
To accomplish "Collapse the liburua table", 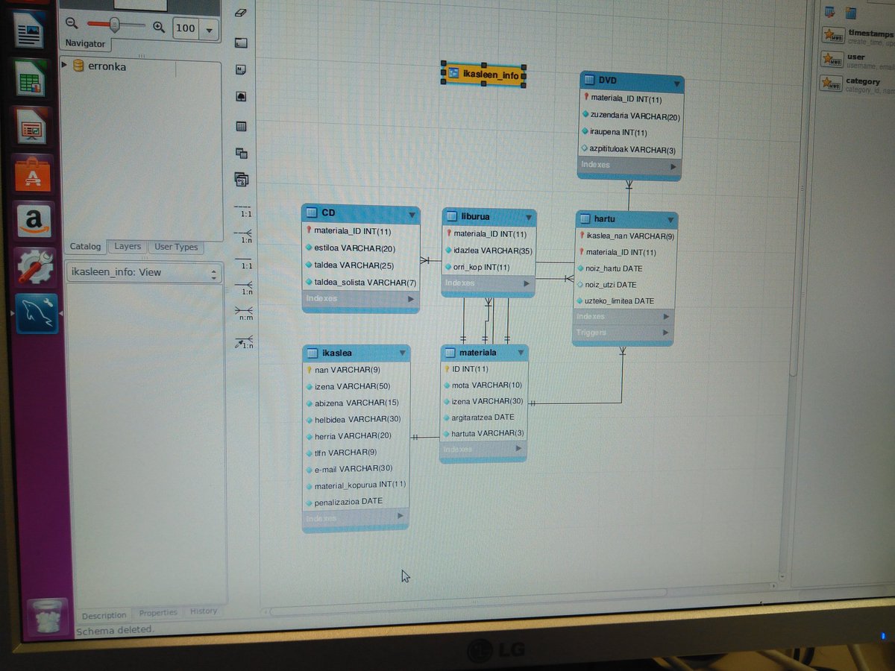I will [x=529, y=218].
